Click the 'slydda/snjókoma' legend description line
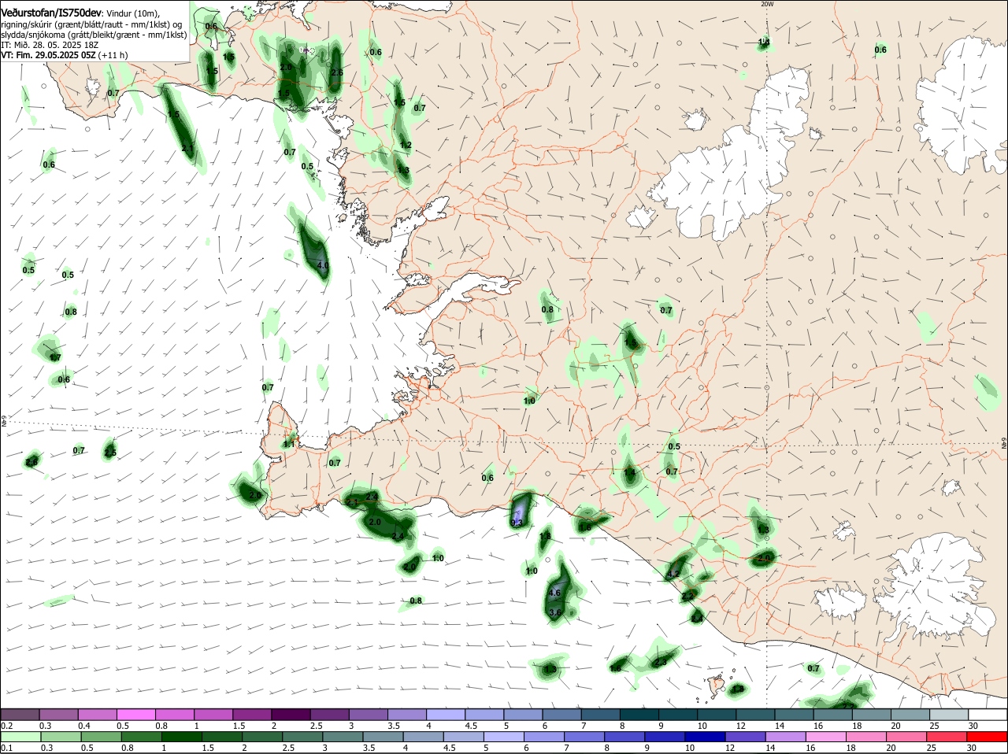The width and height of the screenshot is (1008, 754). click(x=94, y=35)
